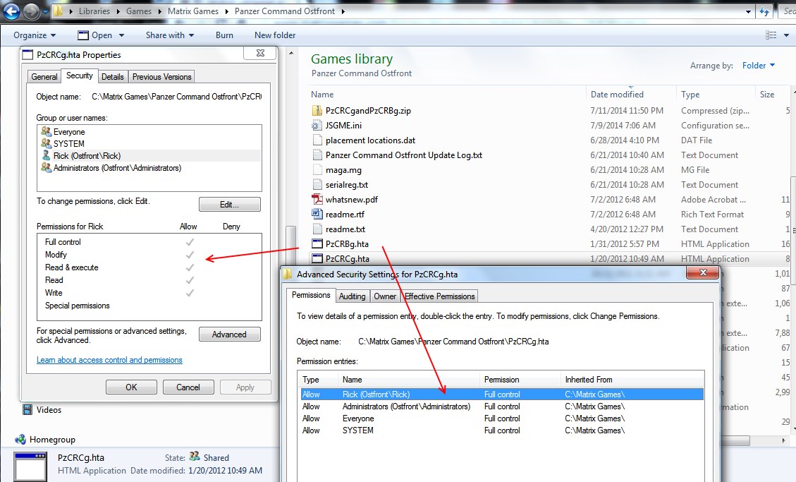Screen dimensions: 796x482
Task: Click the change view icon in toolbar
Action: [x=771, y=35]
